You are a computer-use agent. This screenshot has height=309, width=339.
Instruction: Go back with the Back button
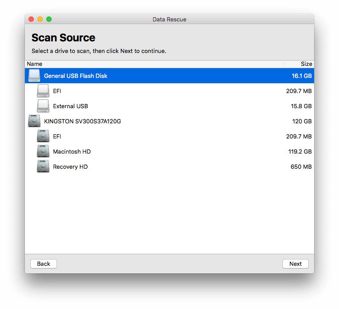(x=44, y=264)
